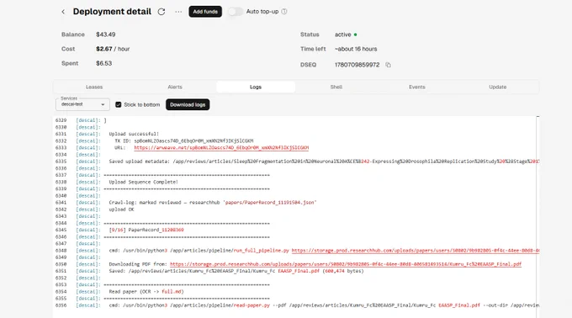Image resolution: width=572 pixels, height=318 pixels.
Task: Open the Services dropdown
Action: coord(82,104)
